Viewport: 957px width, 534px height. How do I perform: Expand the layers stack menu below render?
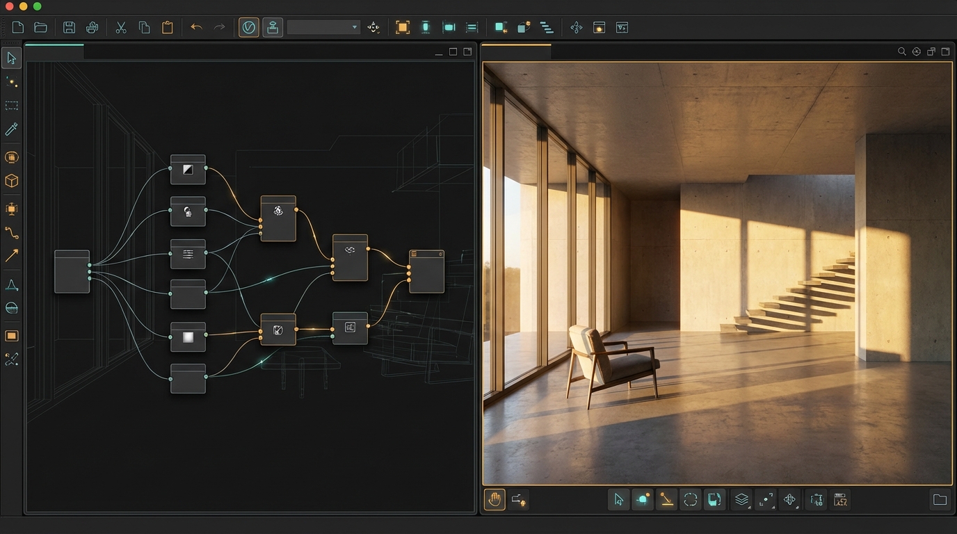point(742,499)
